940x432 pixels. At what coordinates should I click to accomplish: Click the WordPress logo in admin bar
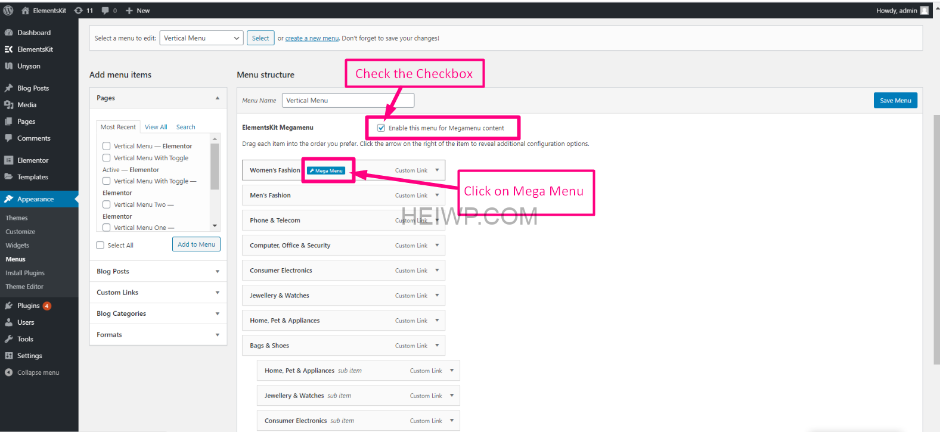click(8, 11)
